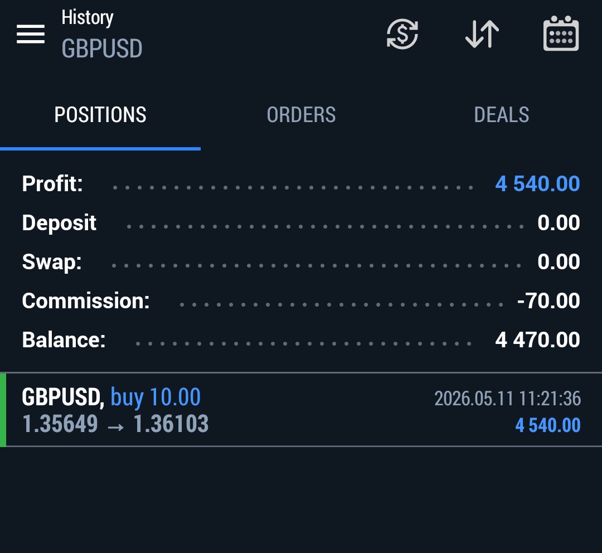Expand the GBPUSD buy 10.00 position
Image resolution: width=602 pixels, height=553 pixels.
[x=301, y=410]
